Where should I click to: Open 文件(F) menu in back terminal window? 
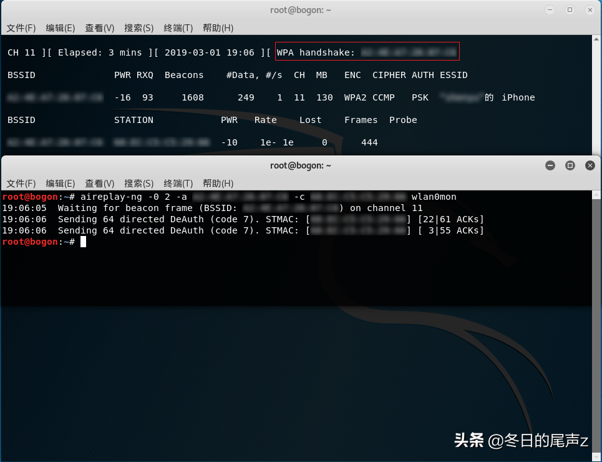coord(21,28)
